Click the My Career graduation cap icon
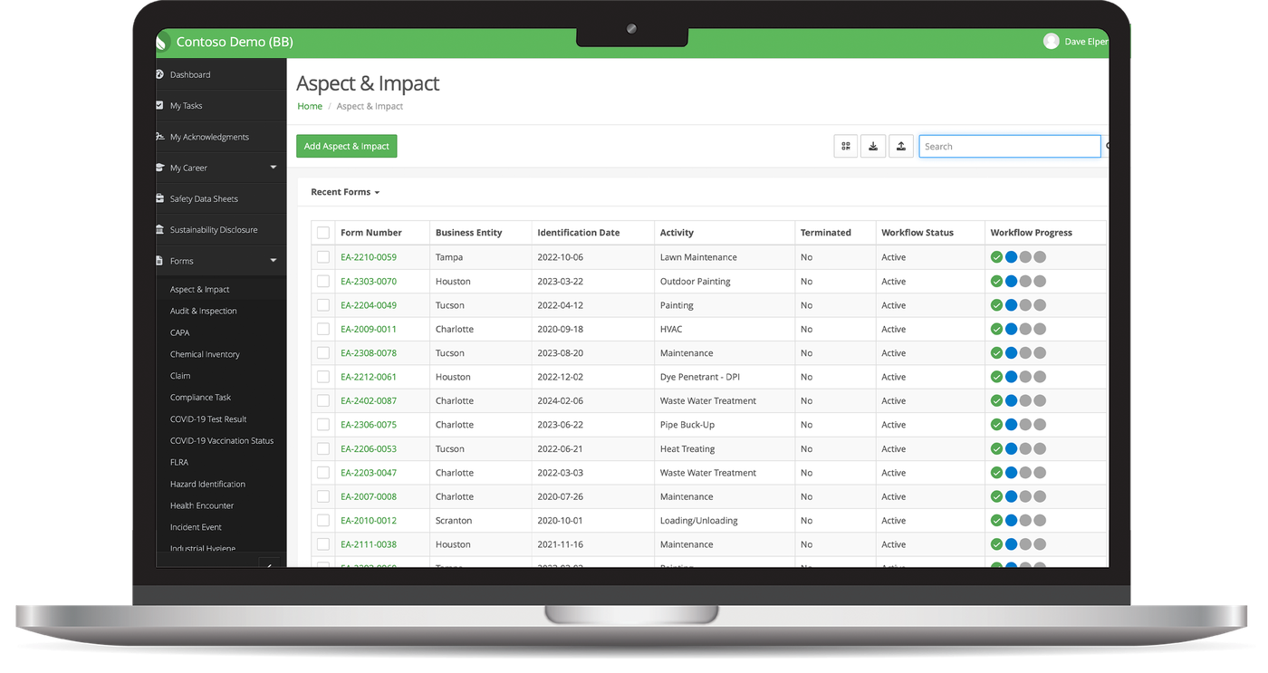1268x673 pixels. pos(160,168)
